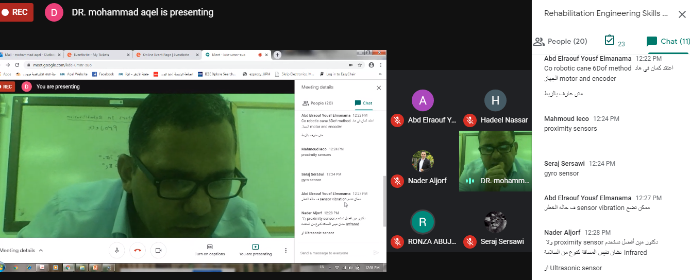
Task: Select the DR. mohammad video tile
Action: point(495,161)
